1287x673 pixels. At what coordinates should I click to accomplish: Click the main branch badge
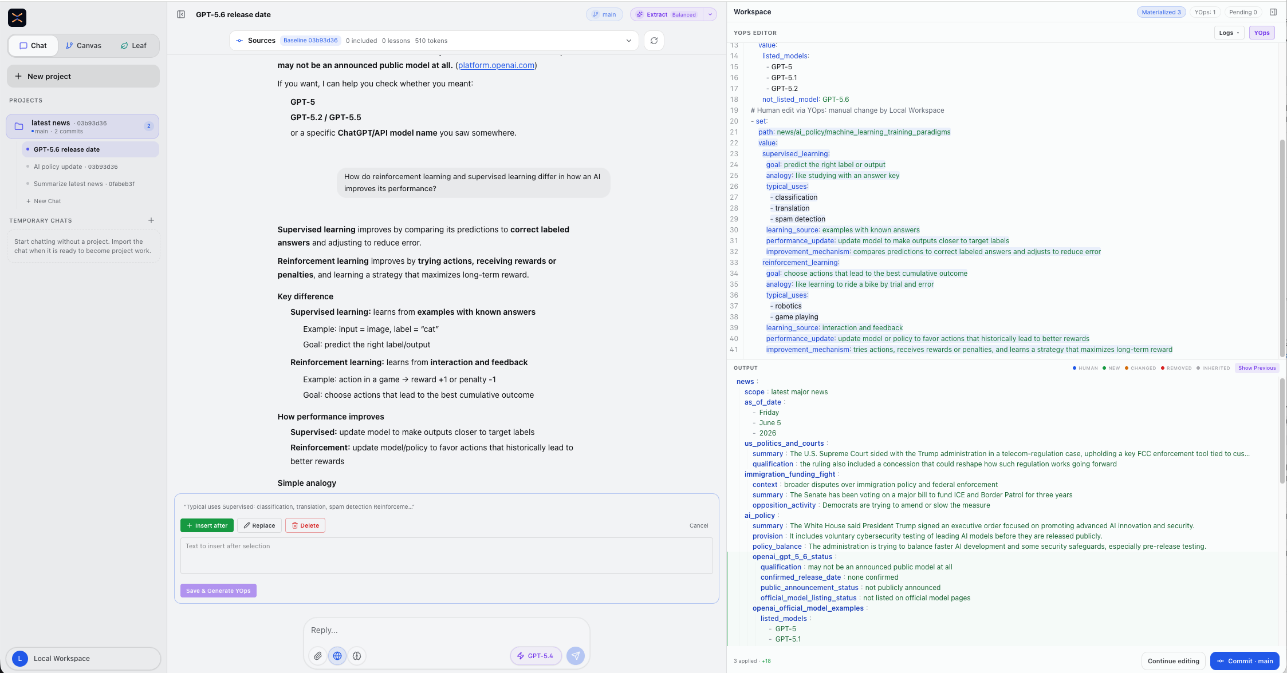click(604, 14)
